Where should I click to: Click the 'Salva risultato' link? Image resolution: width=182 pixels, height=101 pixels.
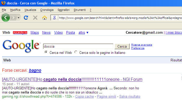coord(130,97)
